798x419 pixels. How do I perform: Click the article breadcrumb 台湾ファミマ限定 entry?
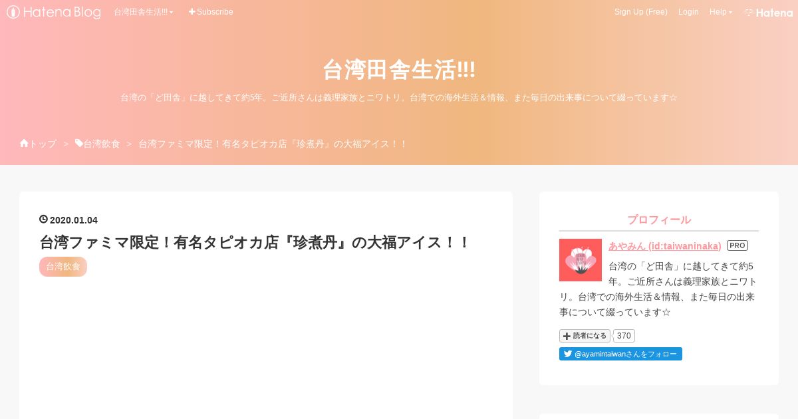(x=273, y=144)
